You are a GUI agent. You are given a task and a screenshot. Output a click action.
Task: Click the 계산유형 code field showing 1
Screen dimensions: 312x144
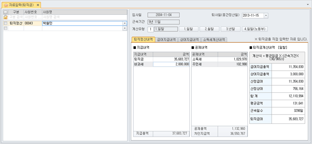151,29
